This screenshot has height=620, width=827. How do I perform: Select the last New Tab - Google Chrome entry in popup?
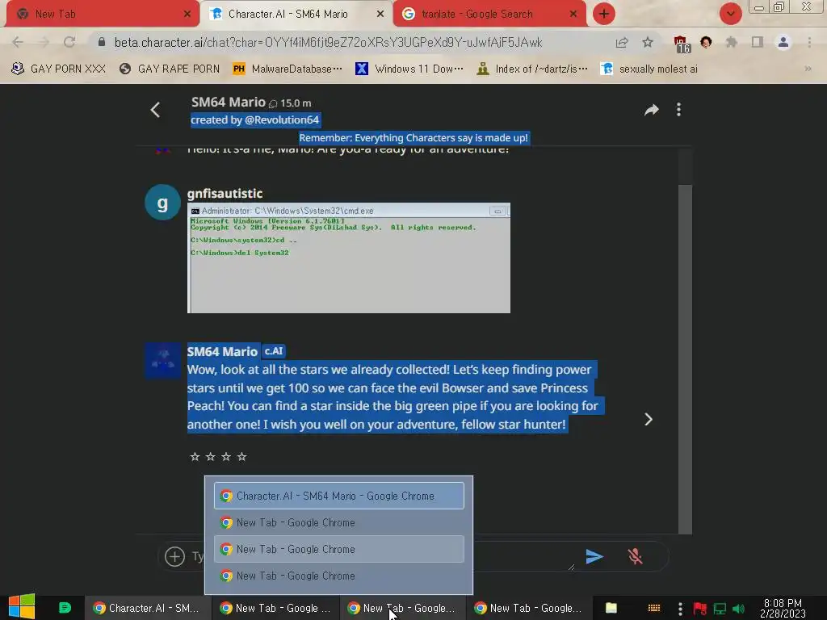[339, 576]
